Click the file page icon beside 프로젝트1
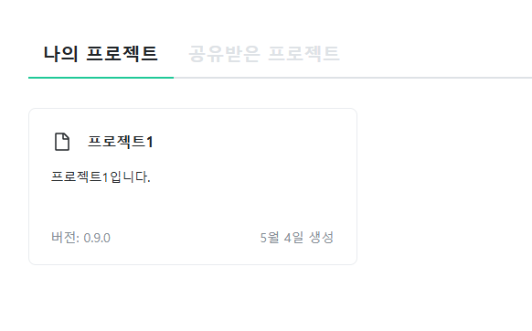This screenshot has height=331, width=532. point(62,142)
